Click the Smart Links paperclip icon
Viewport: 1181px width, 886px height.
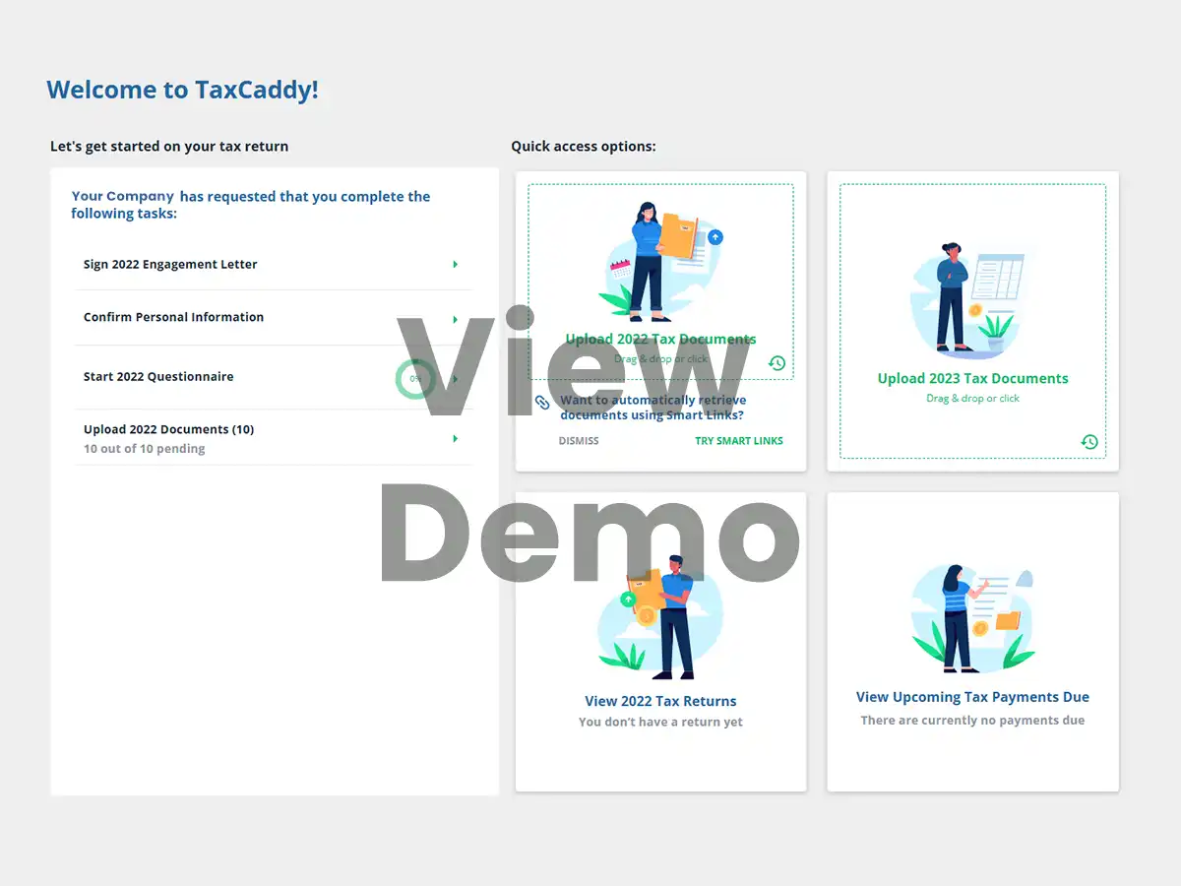(542, 402)
